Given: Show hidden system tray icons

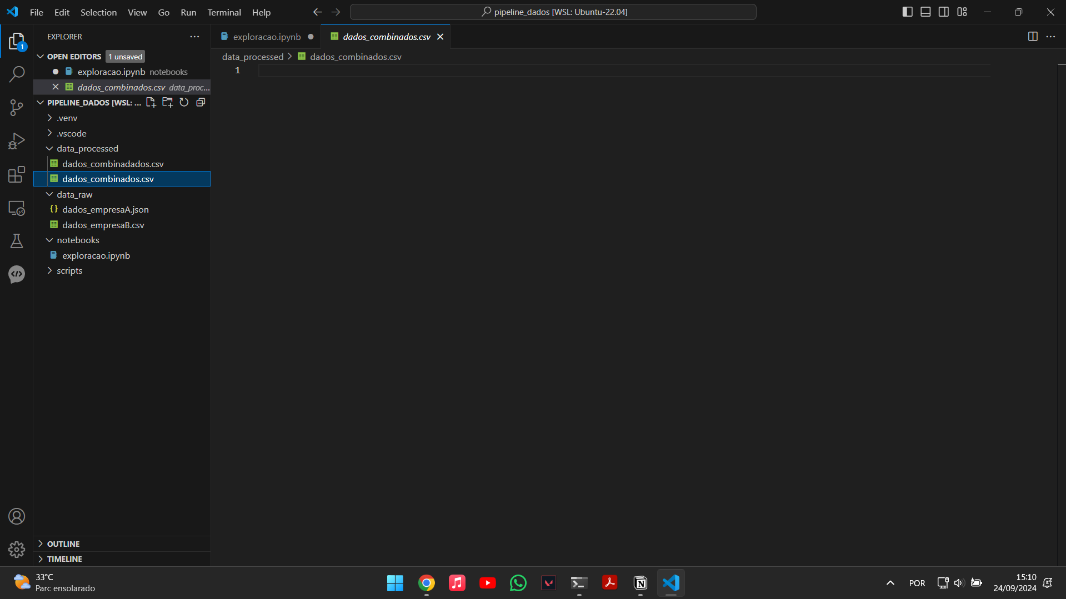Looking at the screenshot, I should tap(890, 583).
